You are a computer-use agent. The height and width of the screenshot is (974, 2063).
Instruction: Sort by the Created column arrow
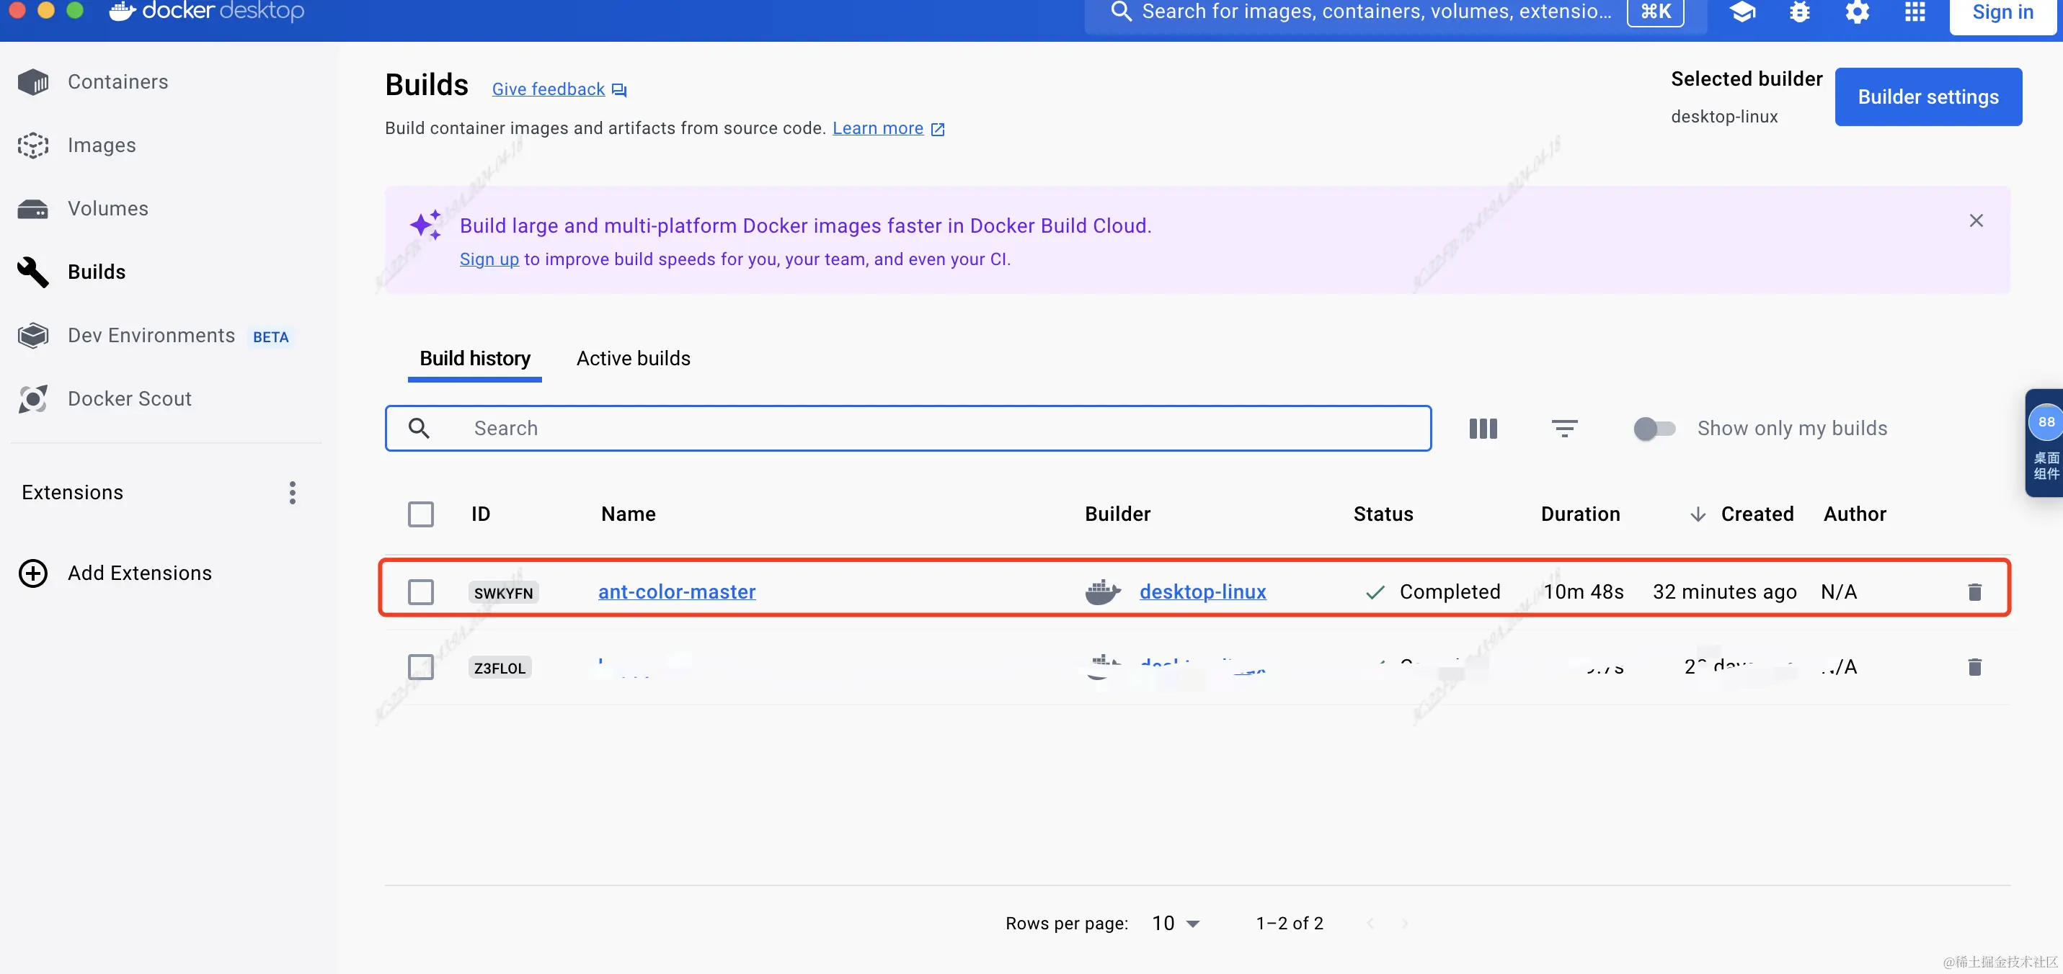pyautogui.click(x=1697, y=514)
